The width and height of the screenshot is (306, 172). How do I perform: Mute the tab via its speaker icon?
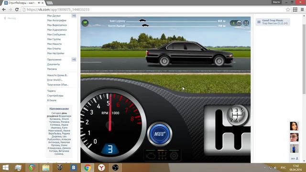click(x=39, y=3)
